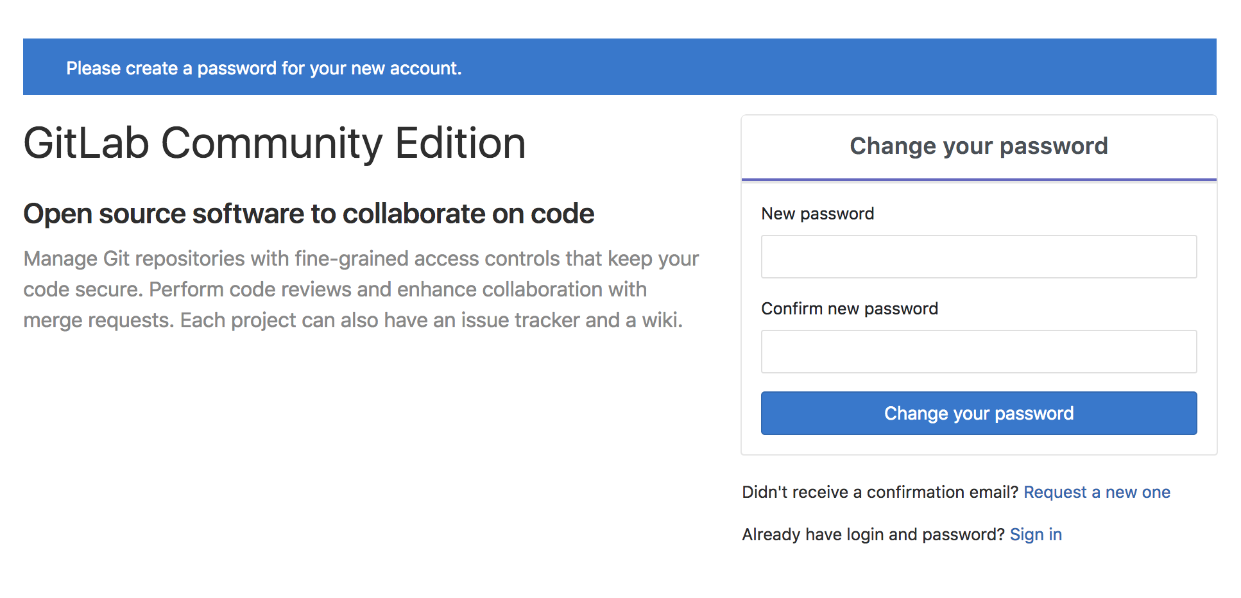The image size is (1241, 598).
Task: Click the Already have login and password text
Action: [873, 534]
